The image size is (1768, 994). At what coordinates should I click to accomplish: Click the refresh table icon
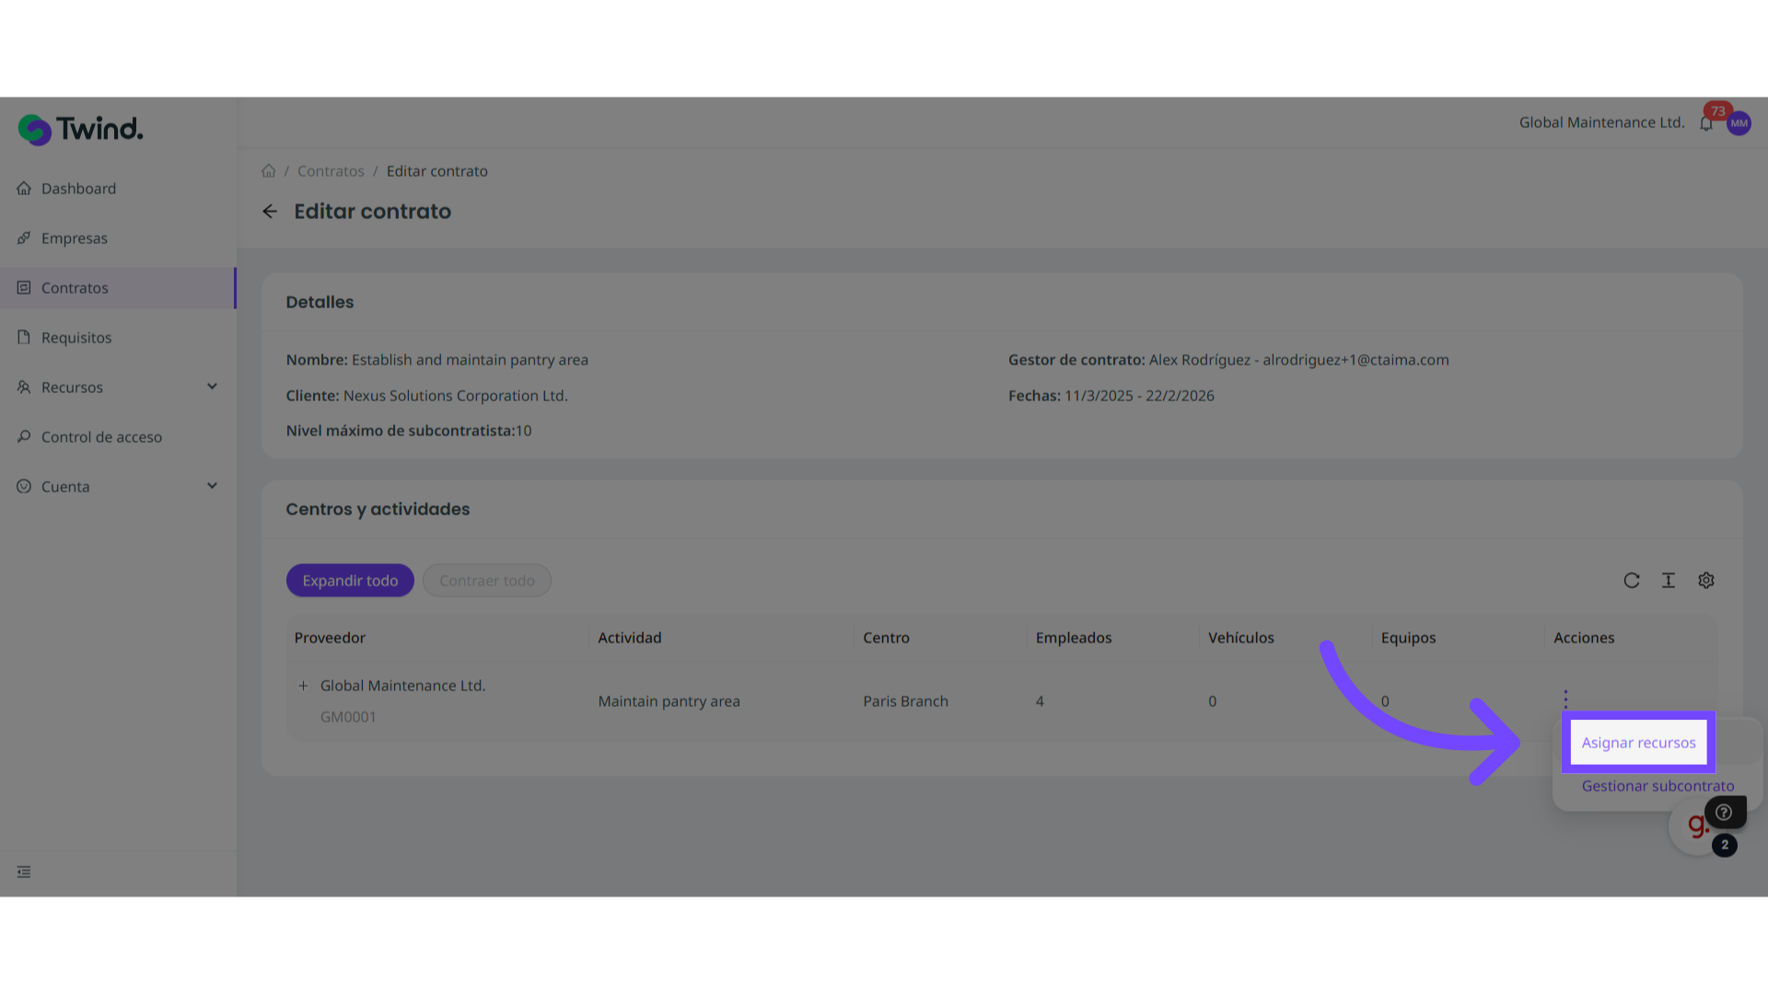tap(1632, 581)
